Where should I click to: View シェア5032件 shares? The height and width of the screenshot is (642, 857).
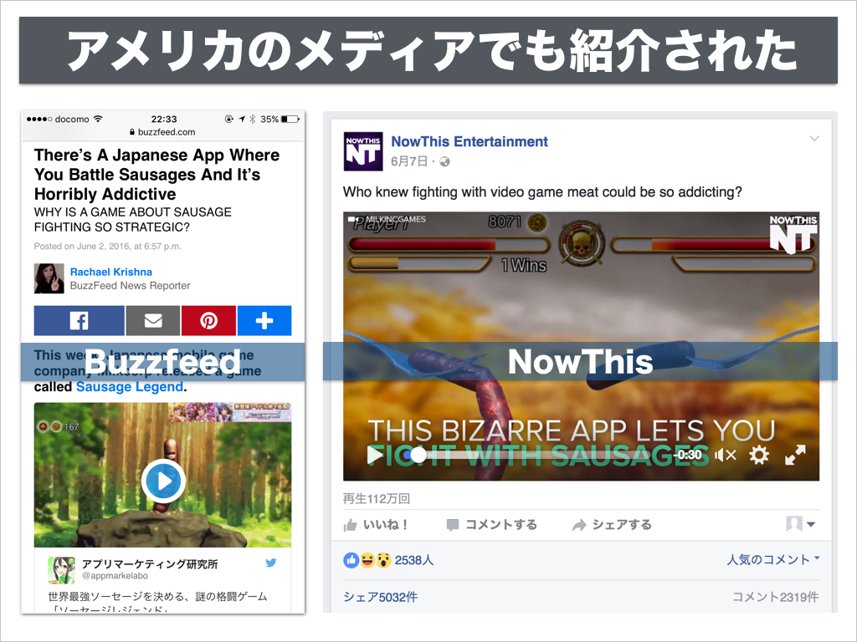coord(381,597)
